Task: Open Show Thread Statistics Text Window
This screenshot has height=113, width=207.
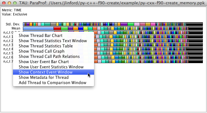Action: tap(52, 41)
